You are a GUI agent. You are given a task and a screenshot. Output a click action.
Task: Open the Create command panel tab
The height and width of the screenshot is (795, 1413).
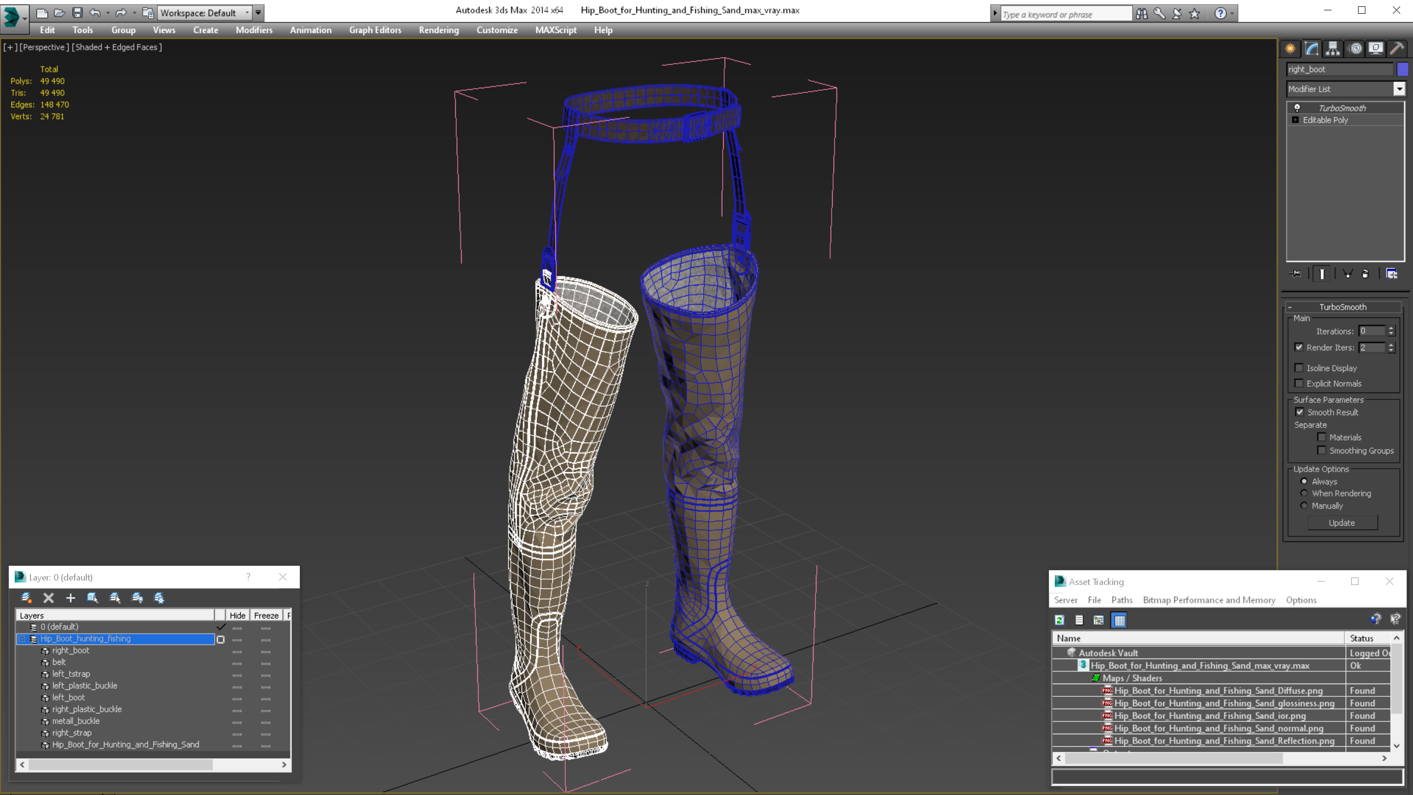point(1290,48)
